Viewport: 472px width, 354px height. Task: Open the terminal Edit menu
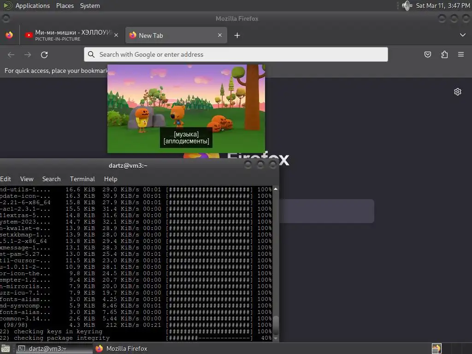(x=6, y=179)
